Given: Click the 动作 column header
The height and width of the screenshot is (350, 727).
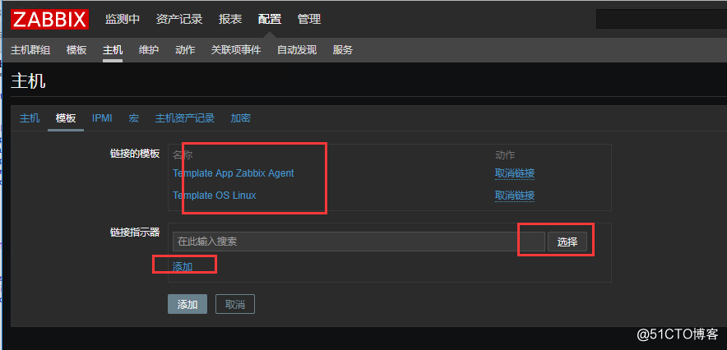Looking at the screenshot, I should pyautogui.click(x=505, y=154).
